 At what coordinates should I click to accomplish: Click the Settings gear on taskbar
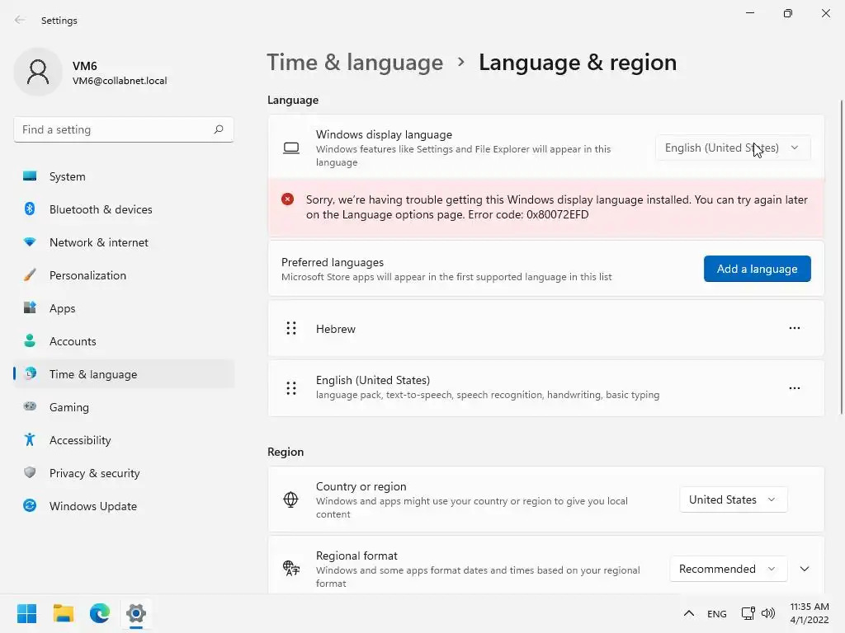(136, 613)
